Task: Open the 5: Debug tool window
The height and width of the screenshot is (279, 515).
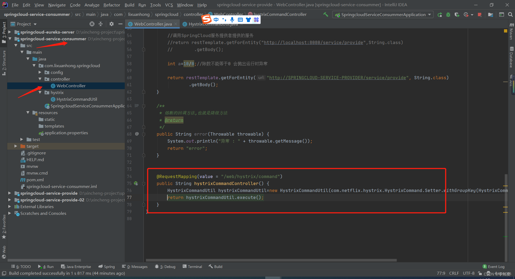Action: click(165, 267)
